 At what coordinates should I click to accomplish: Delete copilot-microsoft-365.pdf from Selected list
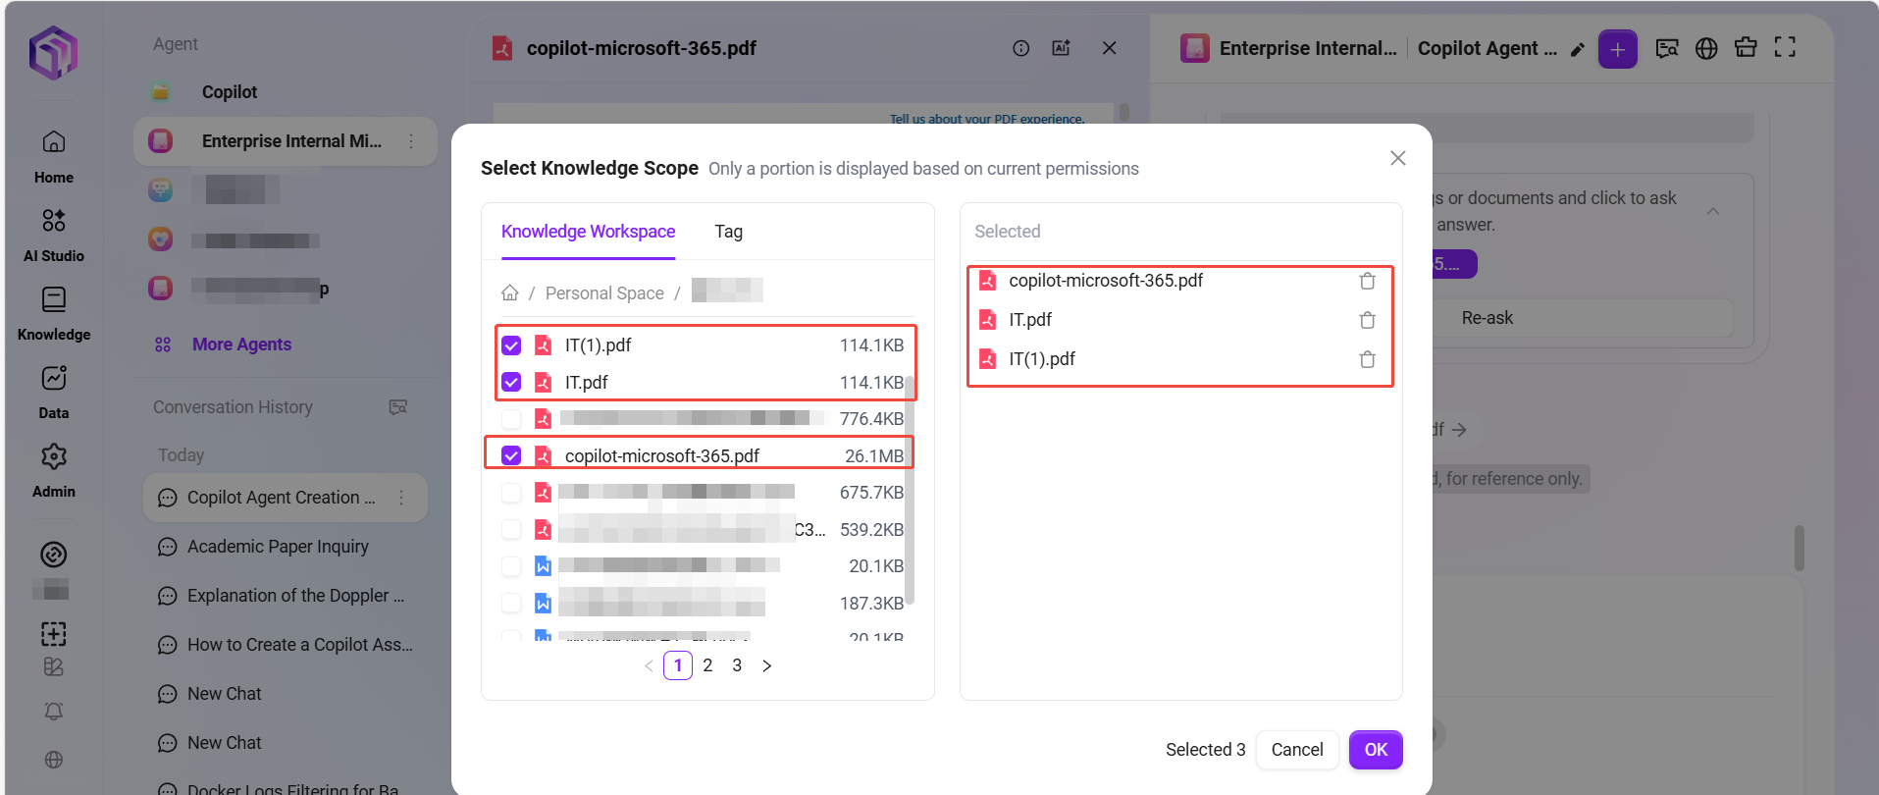1367,282
